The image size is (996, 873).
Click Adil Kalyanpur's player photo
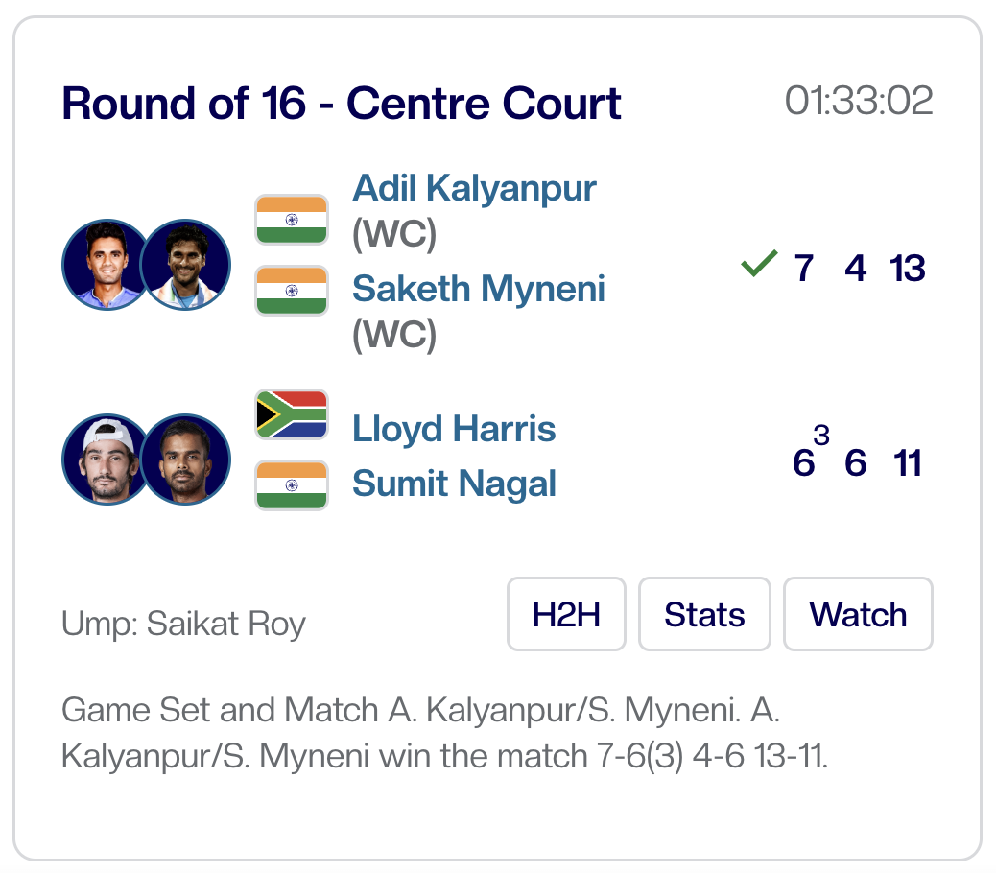pos(104,265)
